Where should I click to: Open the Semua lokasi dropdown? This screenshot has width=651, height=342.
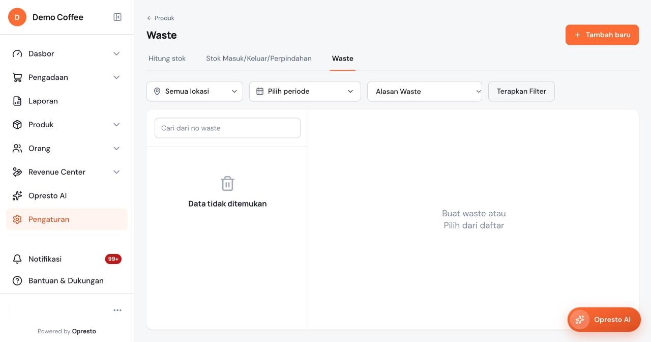click(x=195, y=92)
